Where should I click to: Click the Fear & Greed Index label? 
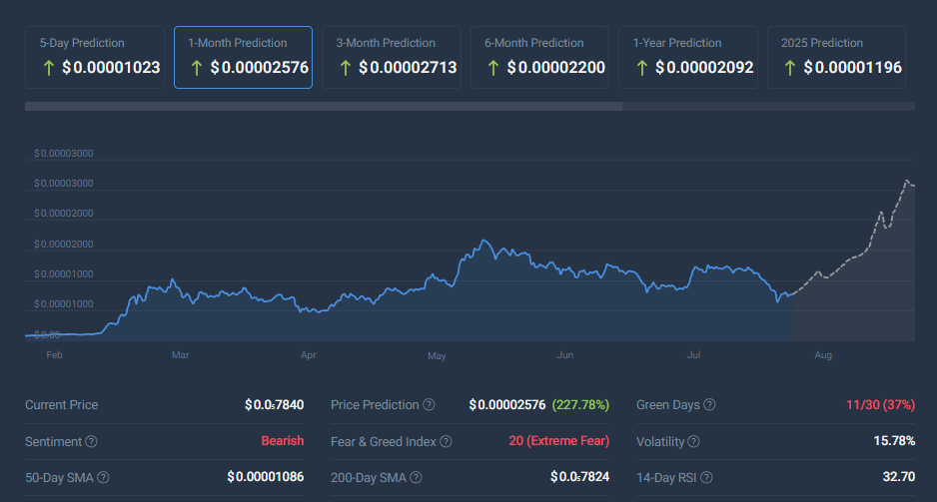tap(384, 441)
